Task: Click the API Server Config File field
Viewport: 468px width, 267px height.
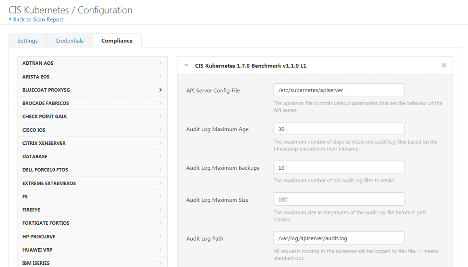Action: [x=339, y=90]
